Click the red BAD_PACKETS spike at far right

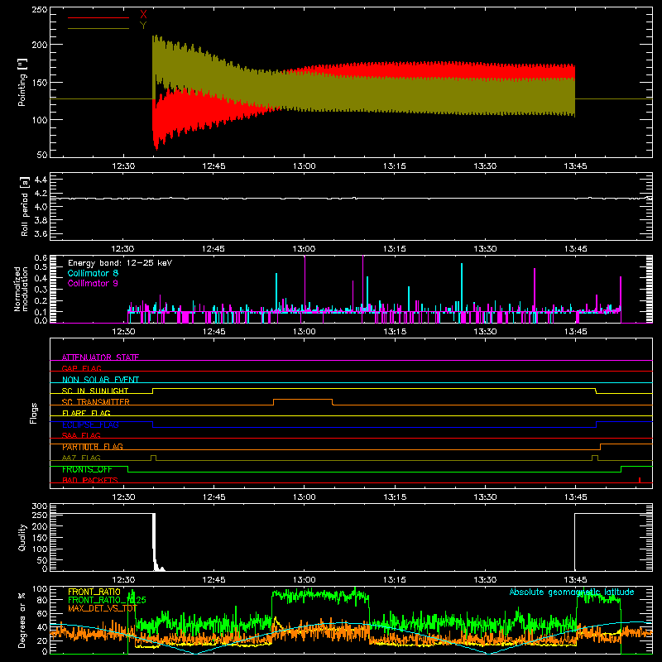(x=640, y=480)
